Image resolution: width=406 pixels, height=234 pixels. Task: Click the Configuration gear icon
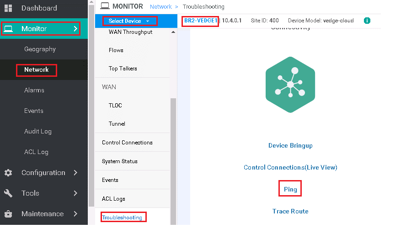click(x=8, y=173)
